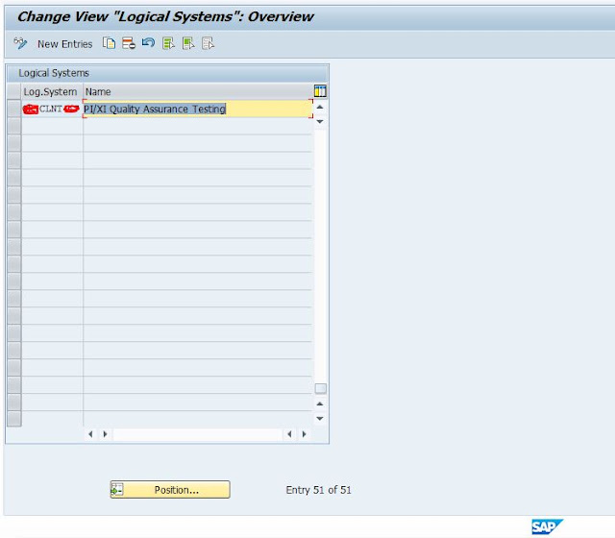Click the upper scroll-down arrow of table scrollbar

(x=320, y=122)
